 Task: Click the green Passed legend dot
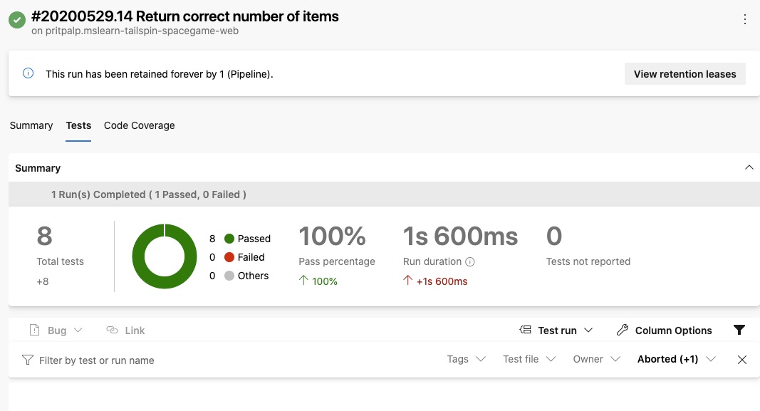[x=229, y=239]
